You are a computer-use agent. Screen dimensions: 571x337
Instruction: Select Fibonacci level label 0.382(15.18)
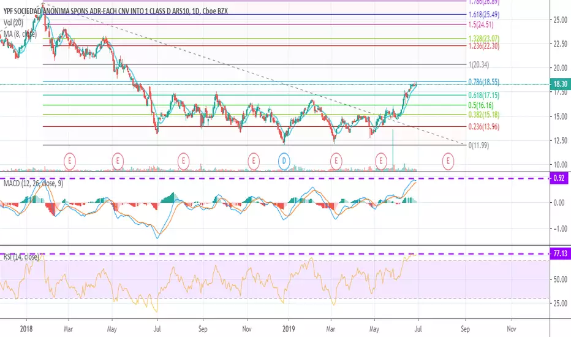[x=484, y=115]
